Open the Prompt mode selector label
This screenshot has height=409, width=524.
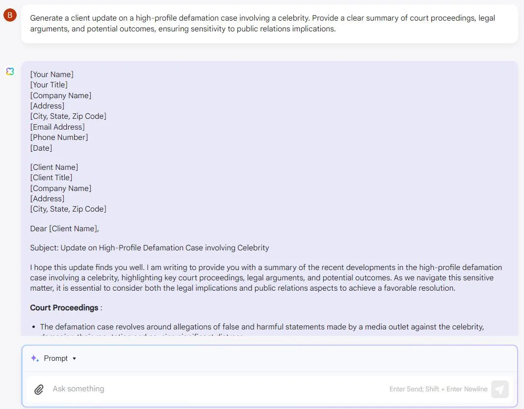pyautogui.click(x=56, y=358)
